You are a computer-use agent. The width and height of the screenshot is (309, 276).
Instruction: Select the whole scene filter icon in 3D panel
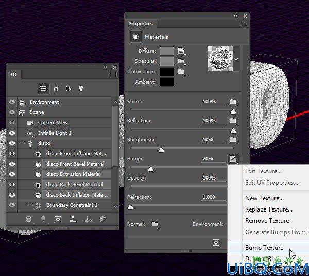tap(43, 88)
